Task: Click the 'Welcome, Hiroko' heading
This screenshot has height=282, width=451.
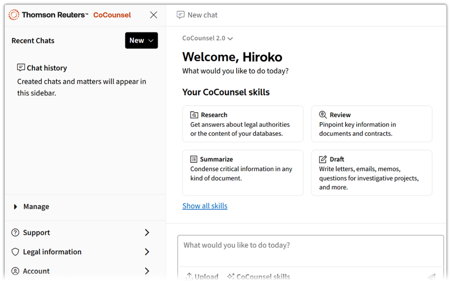Action: pos(232,57)
